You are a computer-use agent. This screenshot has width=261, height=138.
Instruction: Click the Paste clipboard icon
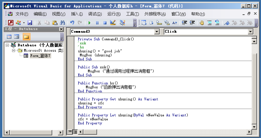(x=55, y=23)
